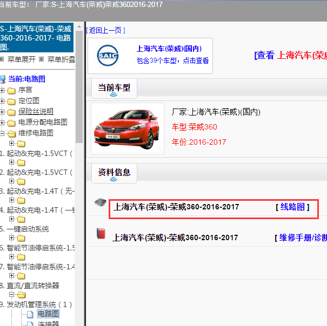
Task: Click the 查看 上海汽车(荣威) link at right
Action: click(x=290, y=56)
